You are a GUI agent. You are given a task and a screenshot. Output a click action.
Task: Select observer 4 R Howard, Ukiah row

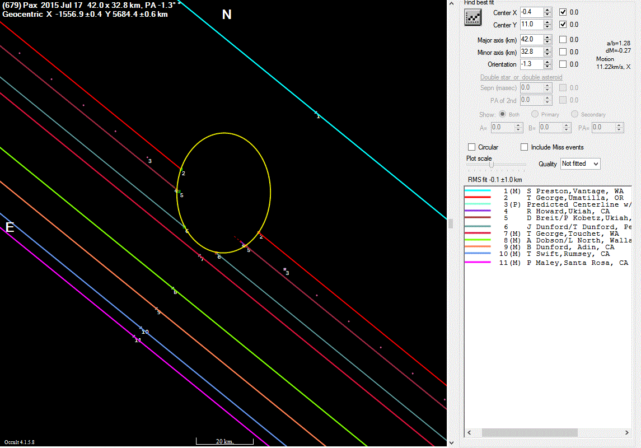pos(548,211)
